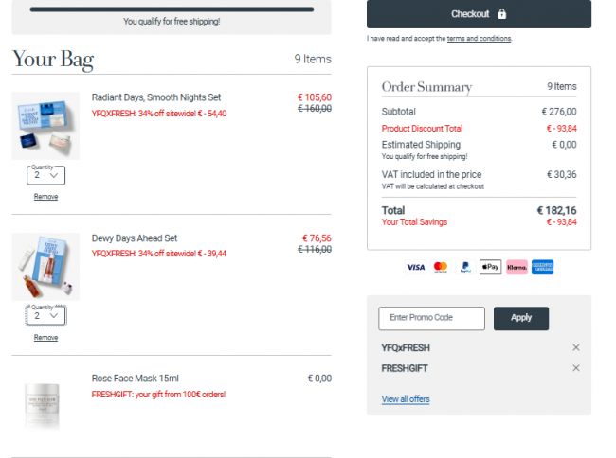The image size is (616, 458).
Task: Remove the FRESHGIFT promo code
Action: 576,368
